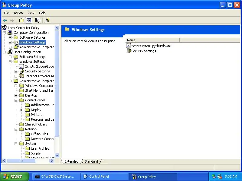
Task: Click the Up one level toolbar icon
Action: click(x=21, y=20)
